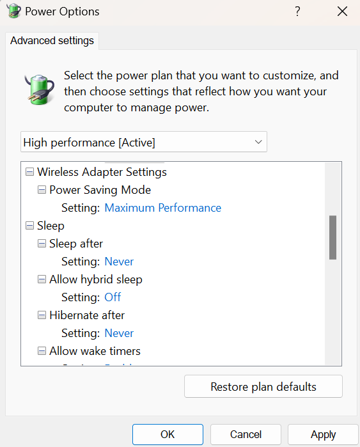Click Never under Hibernate after
360x447 pixels.
point(119,333)
